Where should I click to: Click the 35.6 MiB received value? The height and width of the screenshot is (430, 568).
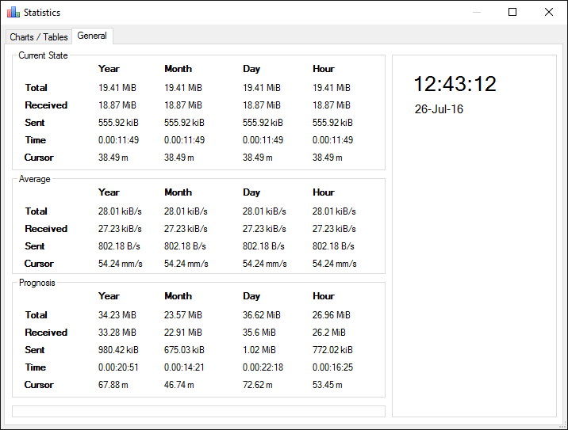(x=259, y=333)
